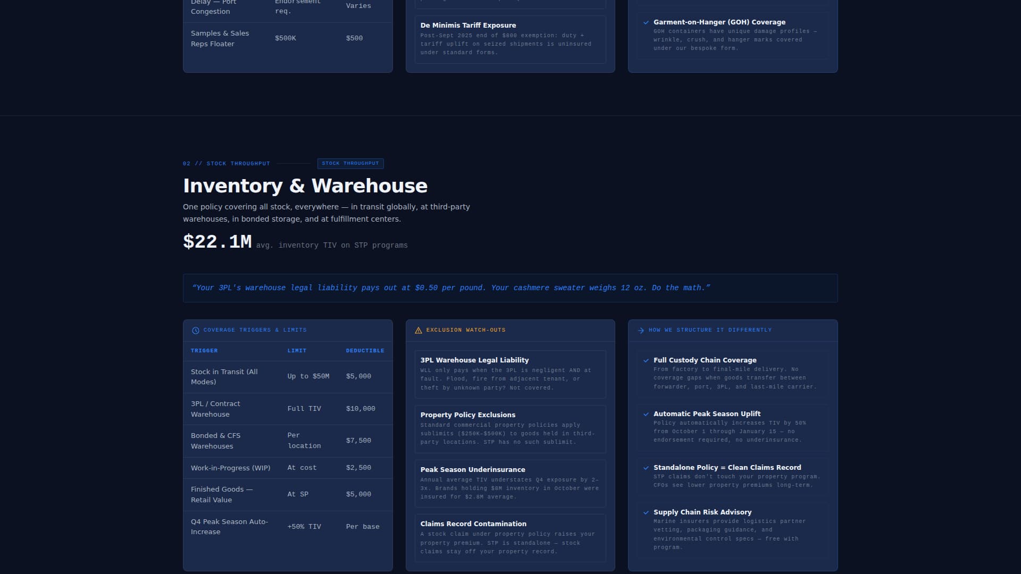Click the arrow icon by How We Structure It Differently
1021x574 pixels.
[641, 331]
